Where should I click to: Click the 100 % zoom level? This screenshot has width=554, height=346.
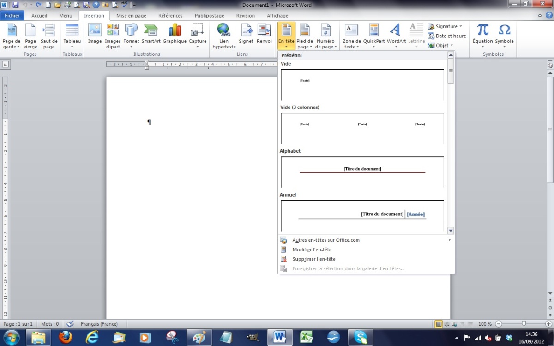(x=485, y=324)
